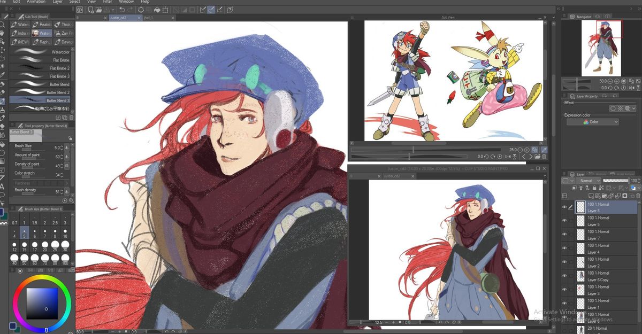Click the Redo arrow in the command bar
Screen dimensions: 642x334
click(x=131, y=10)
